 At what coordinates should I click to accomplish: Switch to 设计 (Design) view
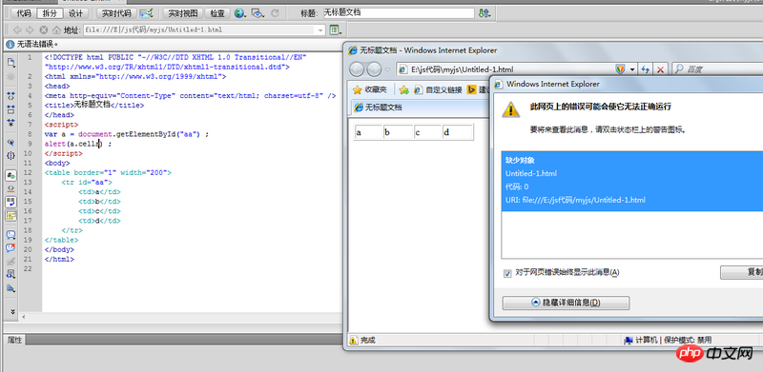pos(75,13)
